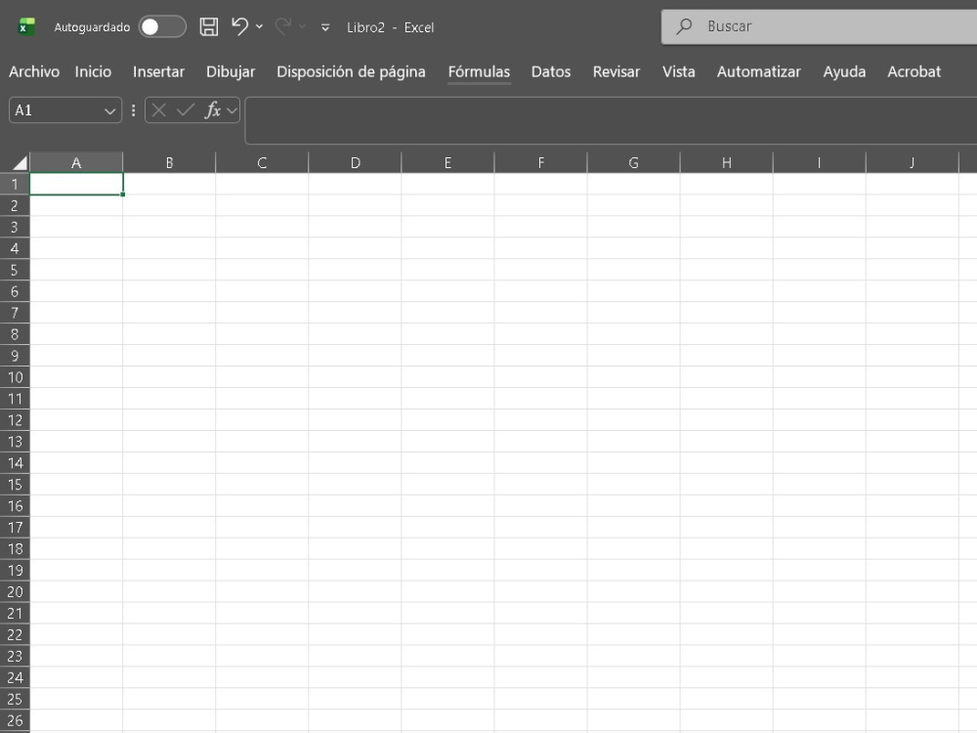Open the dropdown arrow next to fx
977x733 pixels.
[x=232, y=111]
